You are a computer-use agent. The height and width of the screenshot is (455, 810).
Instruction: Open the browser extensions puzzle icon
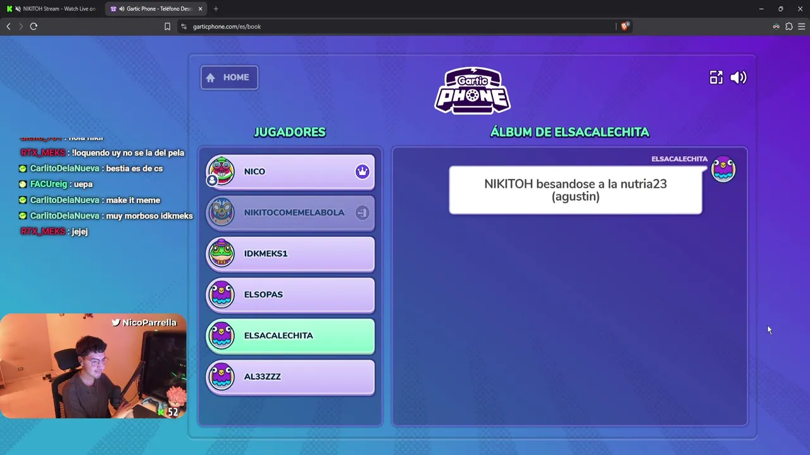tap(789, 27)
